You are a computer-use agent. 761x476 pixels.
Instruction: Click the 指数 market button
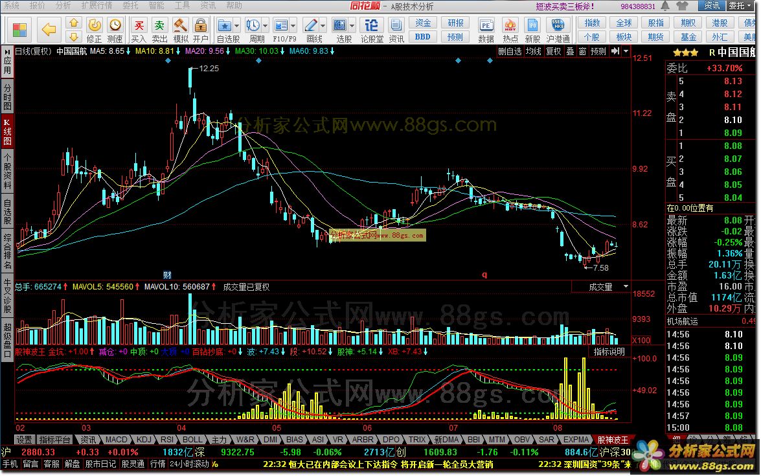(592, 23)
